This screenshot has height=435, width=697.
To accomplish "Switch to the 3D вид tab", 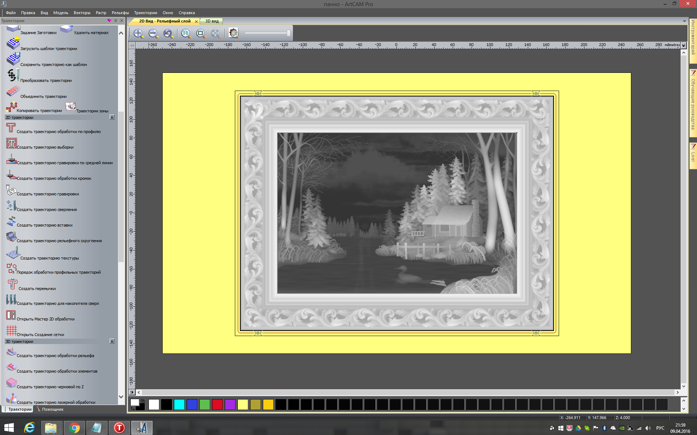I will coord(212,21).
